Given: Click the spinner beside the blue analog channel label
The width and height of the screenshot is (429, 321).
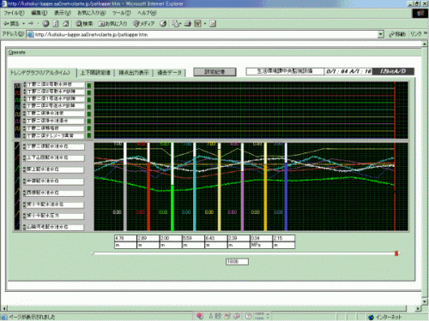Looking at the screenshot, I should [25, 227].
